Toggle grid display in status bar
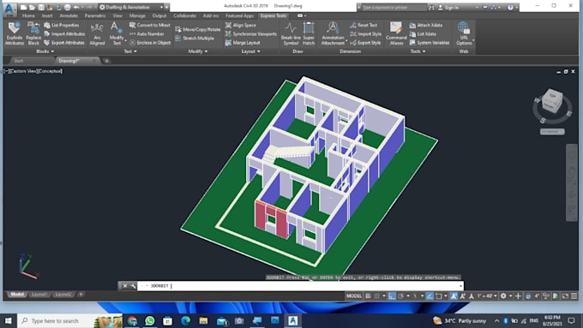Screen dimensions: 583x328 (x=368, y=295)
